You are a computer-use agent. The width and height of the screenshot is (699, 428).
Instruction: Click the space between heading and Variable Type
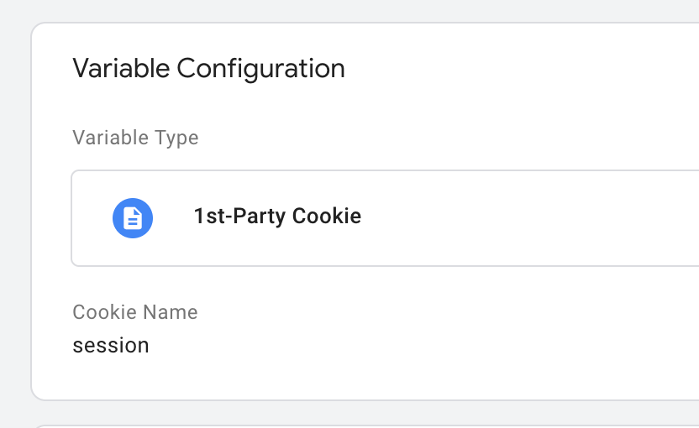(356, 106)
